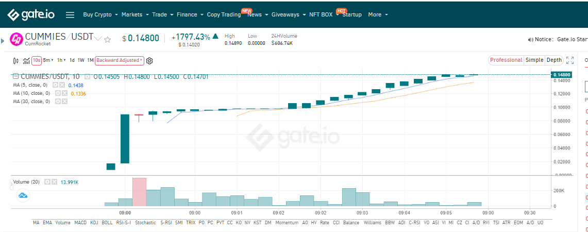588x232 pixels.
Task: Click the gate.io logo
Action: click(31, 14)
